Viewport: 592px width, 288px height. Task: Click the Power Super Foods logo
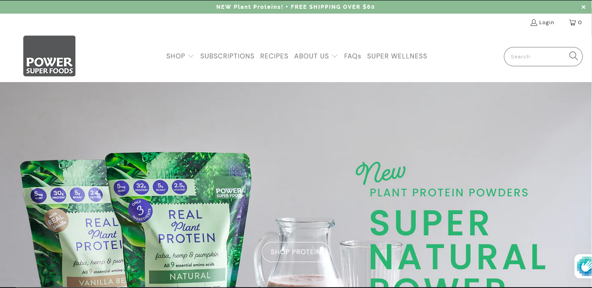pos(49,56)
